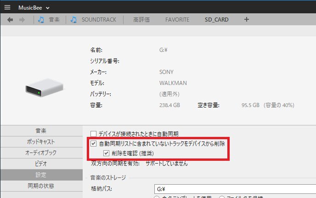This screenshot has width=316, height=198.
Task: Open the hamburger menu icon
Action: pyautogui.click(x=7, y=8)
